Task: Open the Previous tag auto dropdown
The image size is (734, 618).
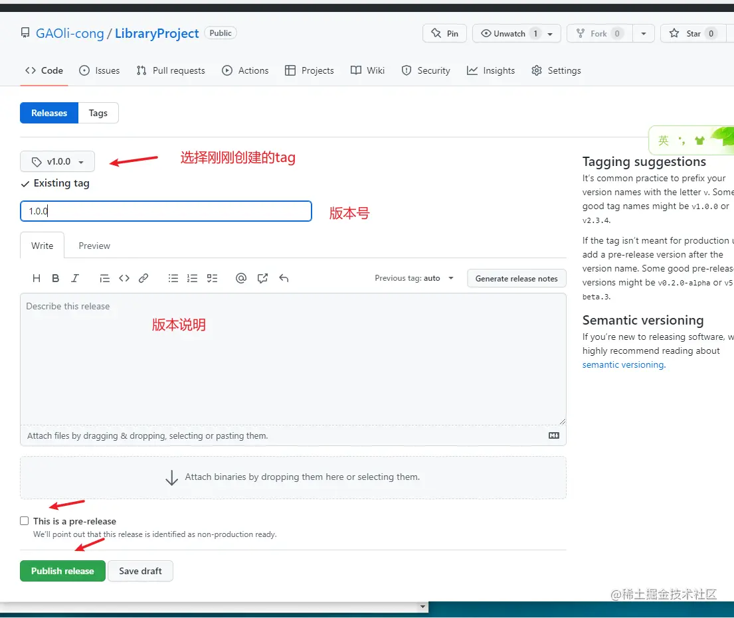Action: pos(414,278)
